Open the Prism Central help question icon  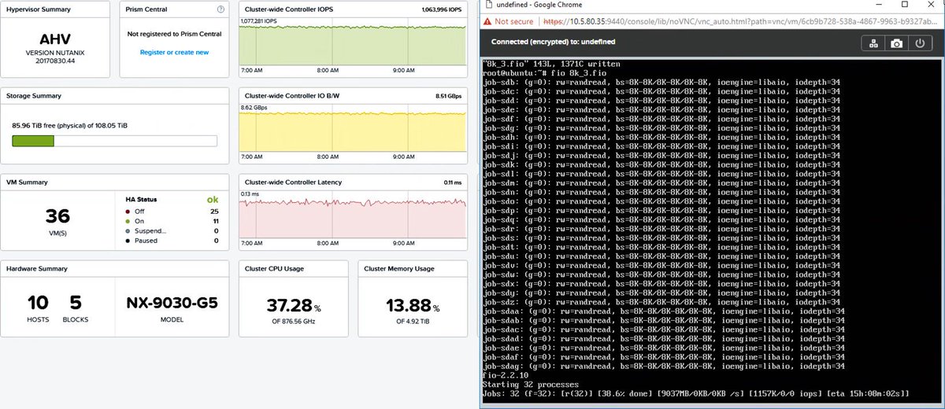point(220,9)
